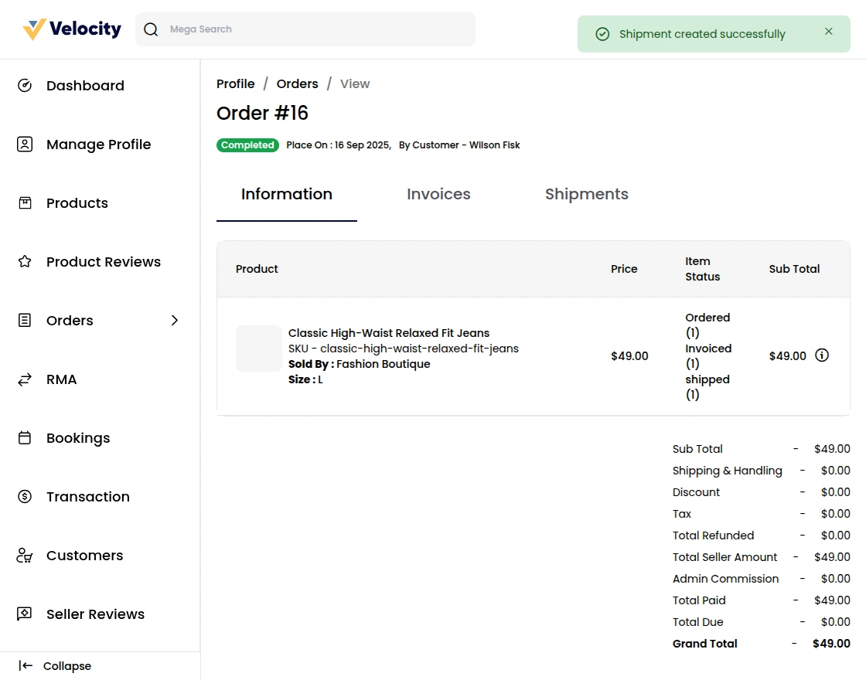866x680 pixels.
Task: Click the Products box icon
Action: click(x=25, y=203)
